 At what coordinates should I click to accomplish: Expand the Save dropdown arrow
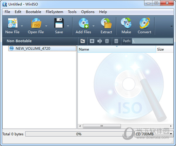pos(68,26)
